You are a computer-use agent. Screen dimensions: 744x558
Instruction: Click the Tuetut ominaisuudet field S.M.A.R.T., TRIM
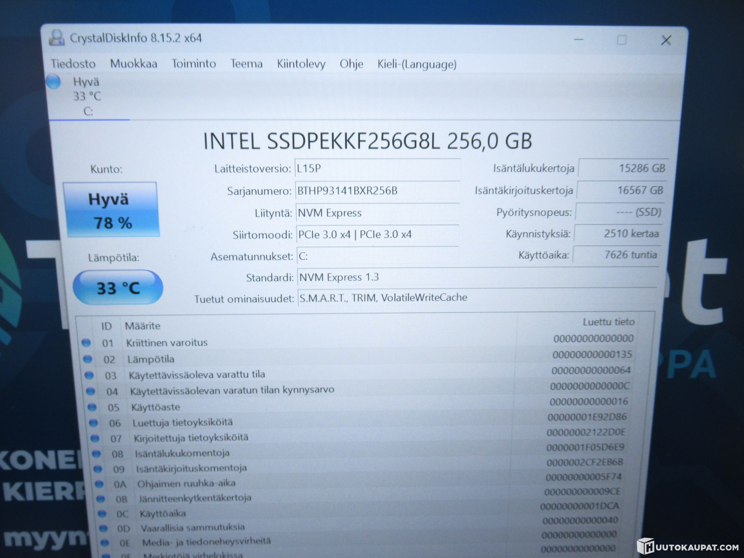pyautogui.click(x=477, y=298)
